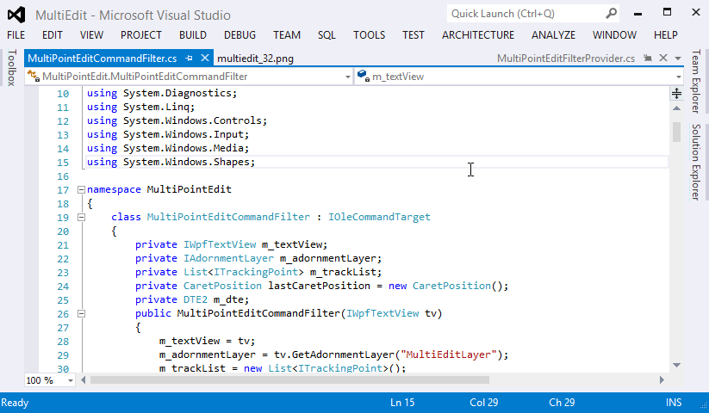
Task: Pin the MultiPointEditCommandFilter.cs tab
Action: 190,59
